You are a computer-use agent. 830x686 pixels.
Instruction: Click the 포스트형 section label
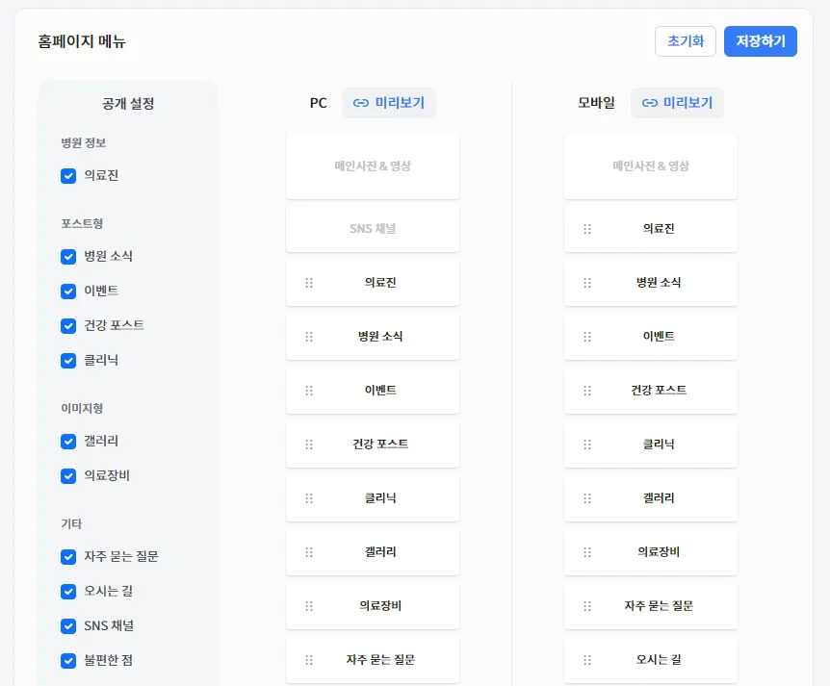[x=82, y=223]
